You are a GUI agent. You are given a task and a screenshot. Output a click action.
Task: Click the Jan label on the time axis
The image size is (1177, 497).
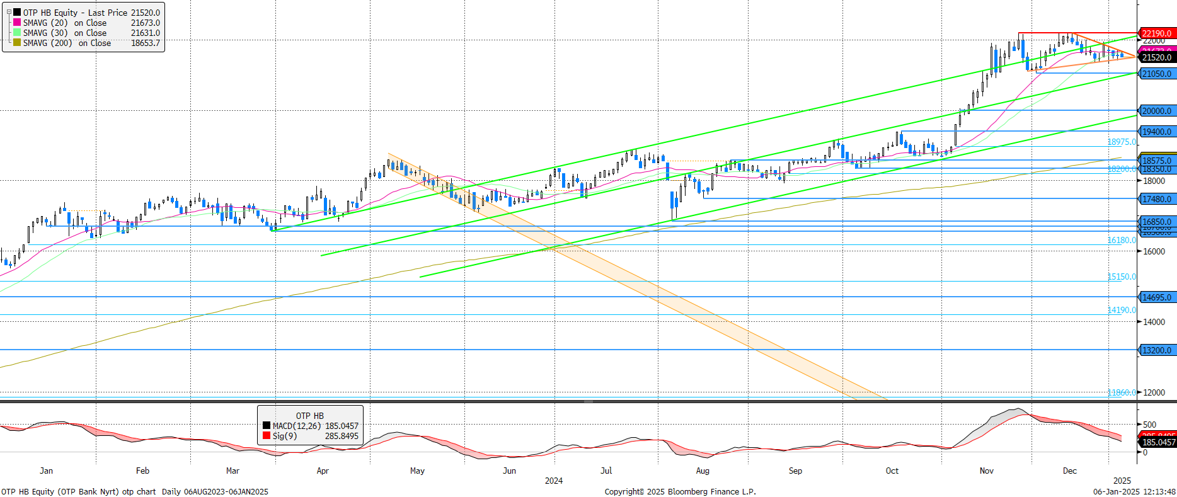coord(46,471)
